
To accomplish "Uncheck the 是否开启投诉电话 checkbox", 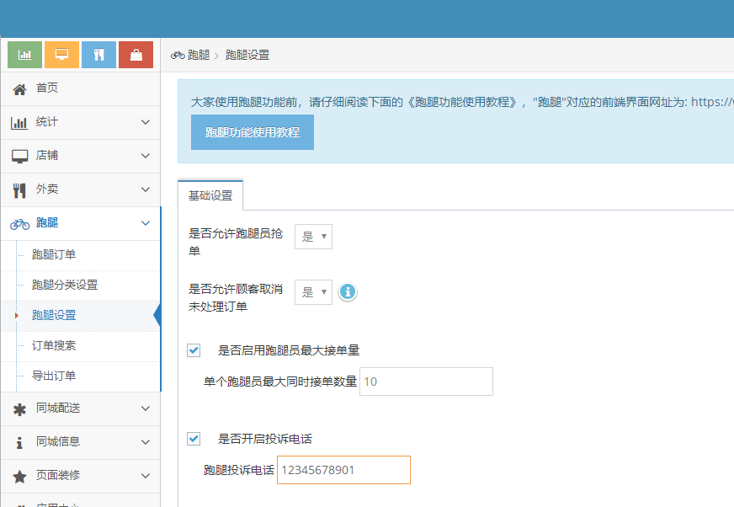I will [194, 439].
